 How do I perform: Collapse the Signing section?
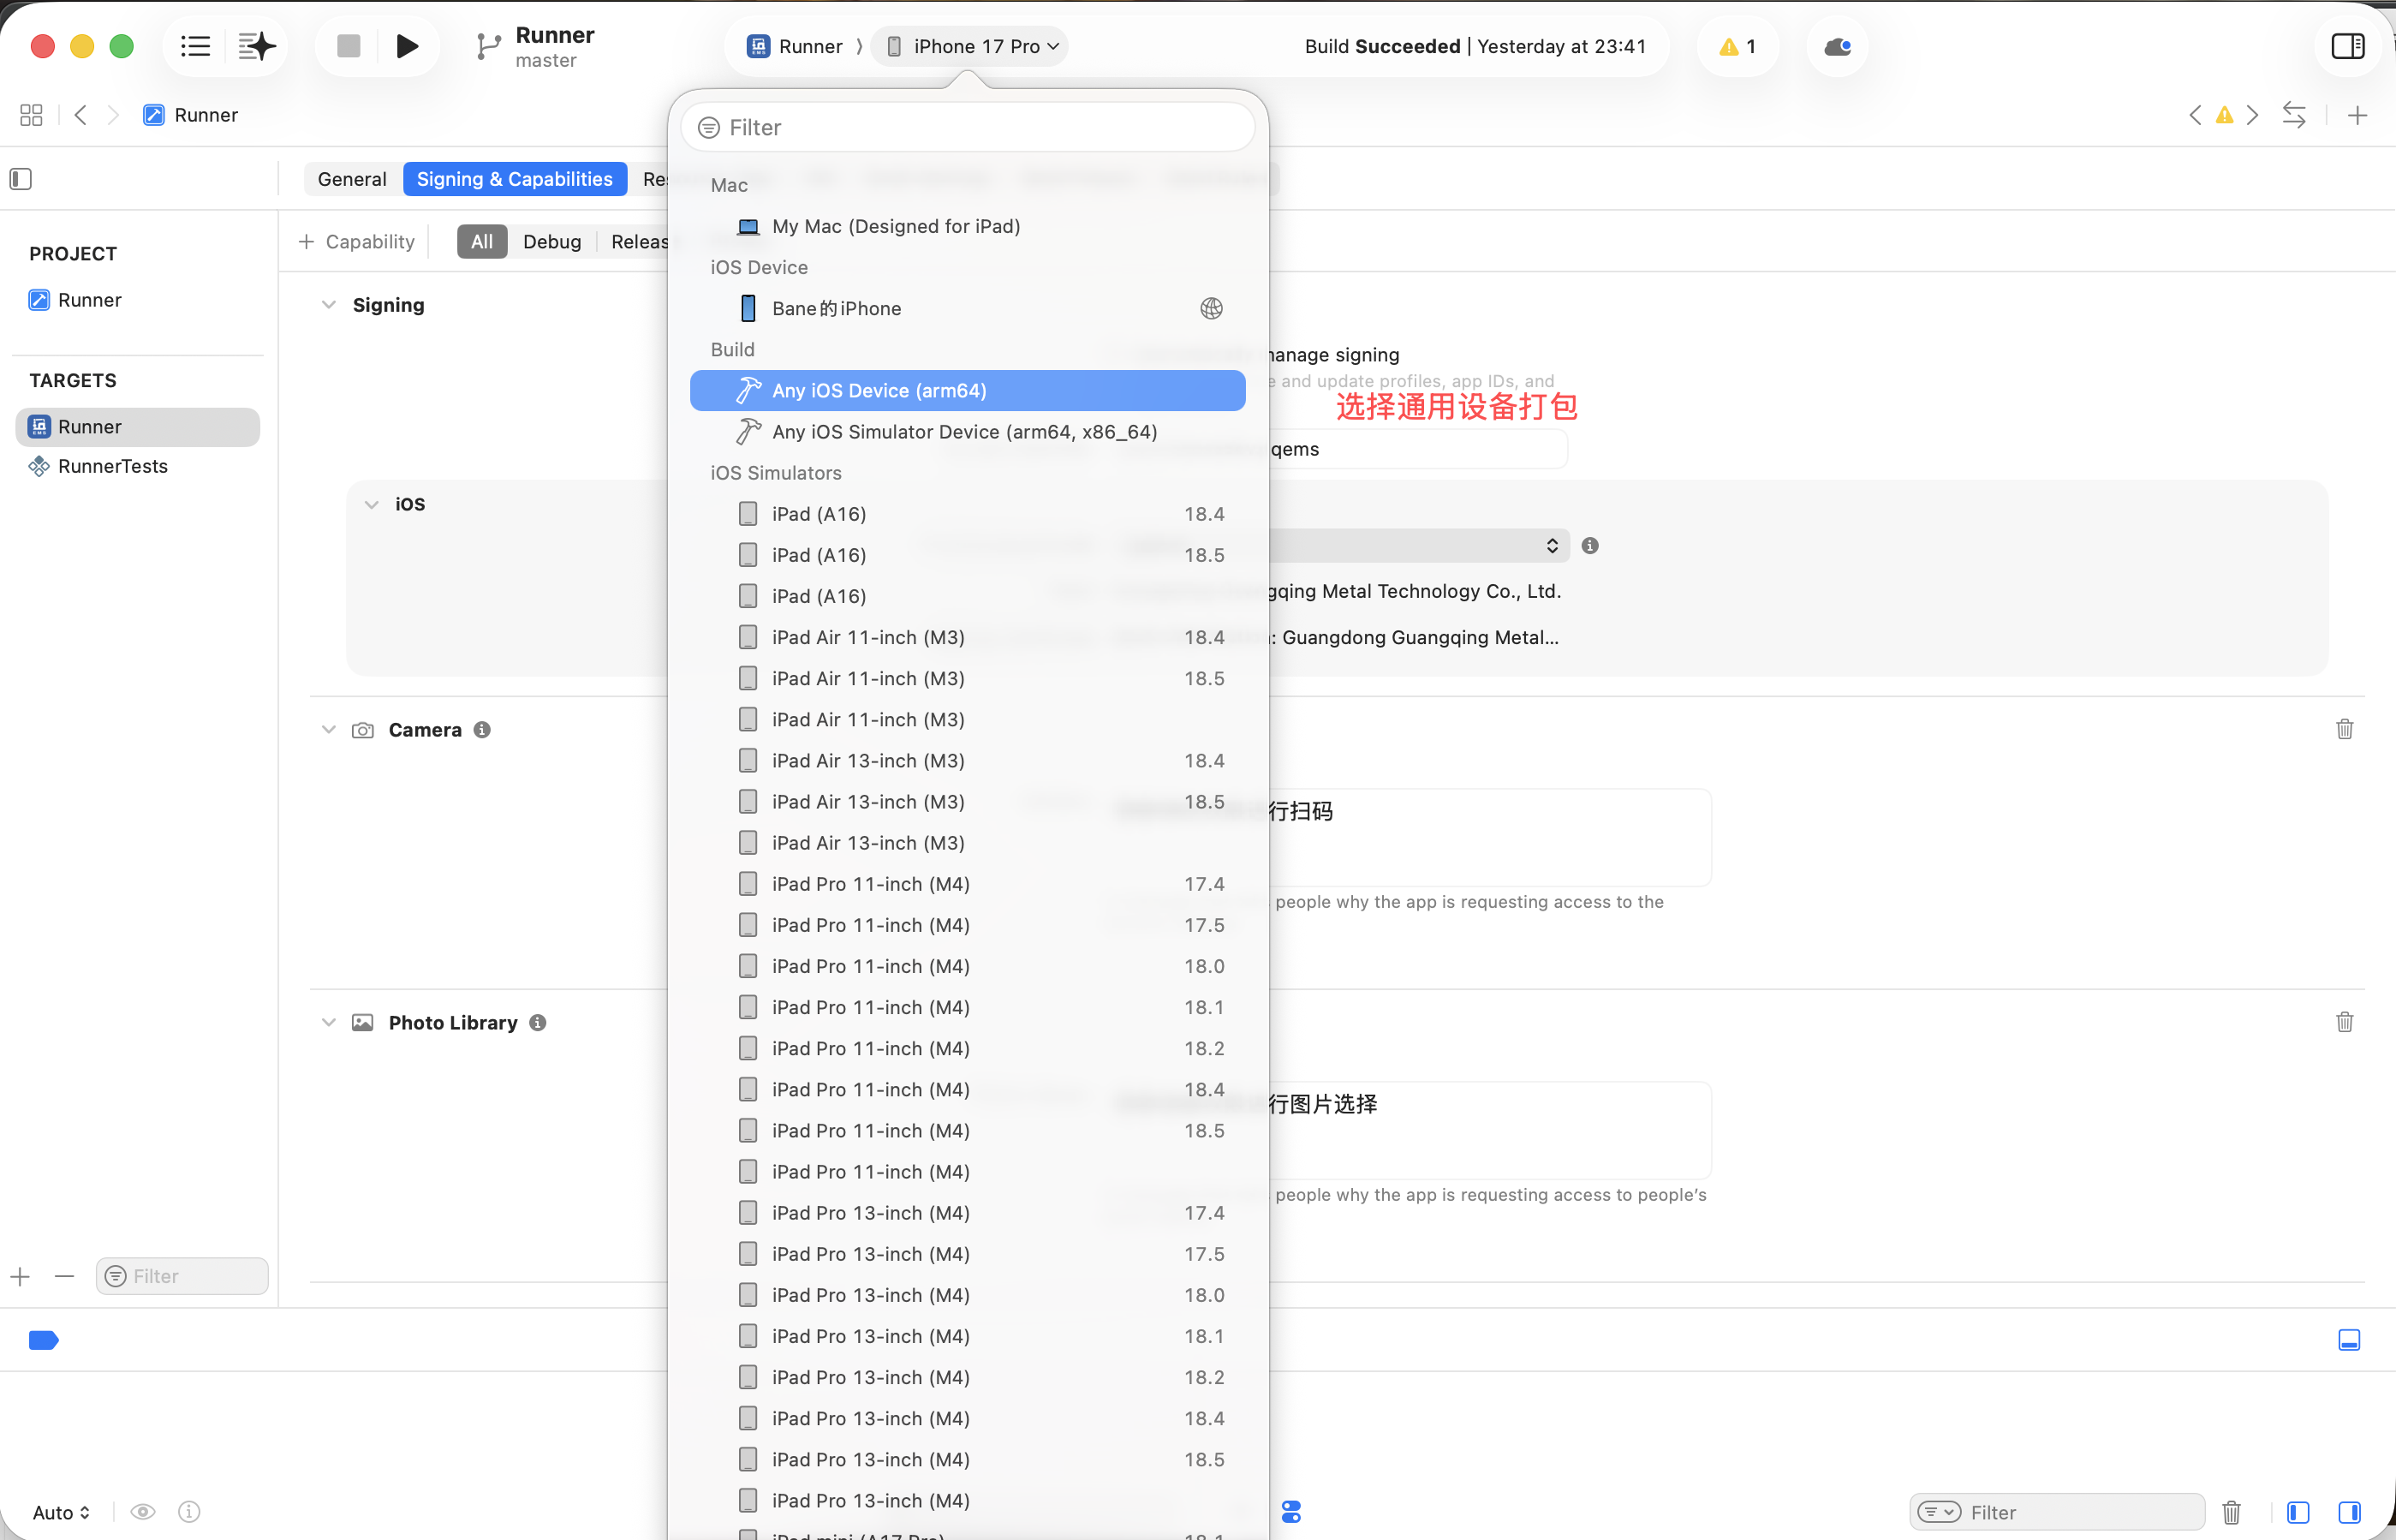click(329, 305)
